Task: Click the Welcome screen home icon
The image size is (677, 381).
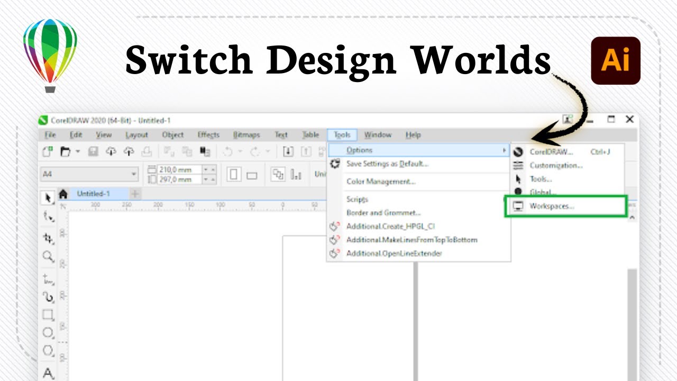Action: pyautogui.click(x=63, y=194)
